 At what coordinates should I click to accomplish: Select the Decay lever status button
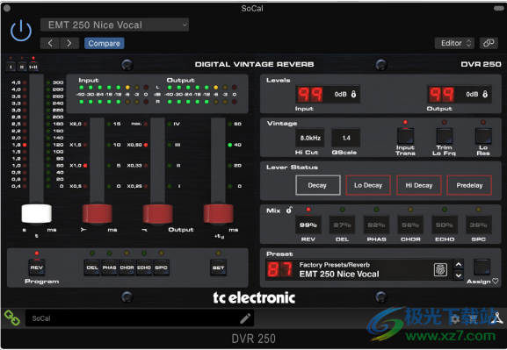[x=318, y=185]
